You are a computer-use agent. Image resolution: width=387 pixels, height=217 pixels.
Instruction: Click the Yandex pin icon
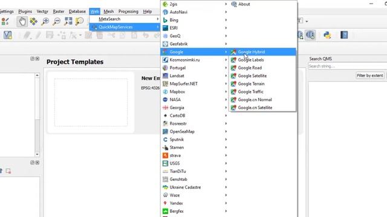coord(165,203)
